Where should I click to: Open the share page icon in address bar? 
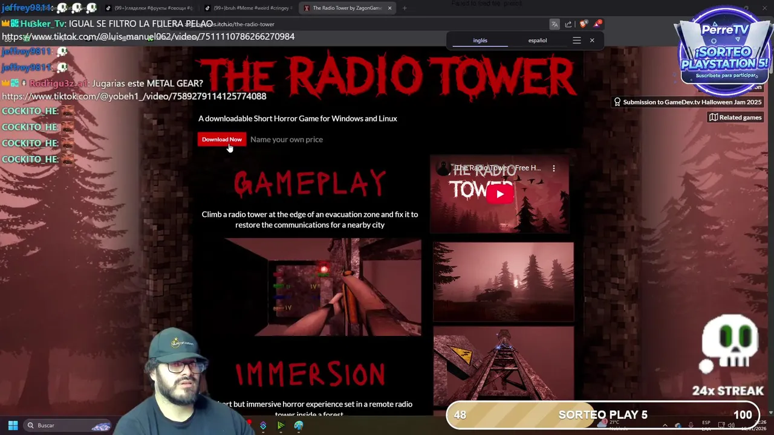coord(568,24)
